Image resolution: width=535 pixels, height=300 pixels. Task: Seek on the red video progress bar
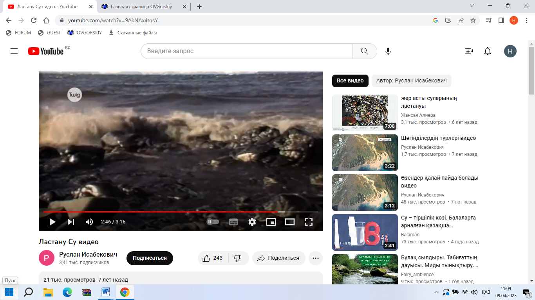click(x=181, y=212)
